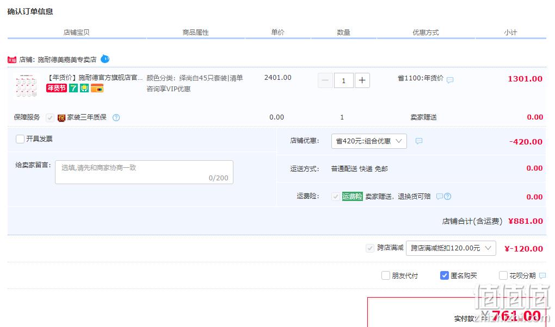The image size is (555, 327).
Task: Click the 给卖家留言 message box
Action: (144, 172)
